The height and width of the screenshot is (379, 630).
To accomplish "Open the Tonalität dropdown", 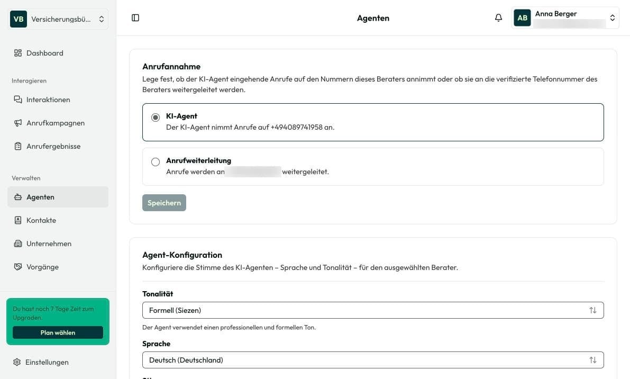I will click(373, 310).
